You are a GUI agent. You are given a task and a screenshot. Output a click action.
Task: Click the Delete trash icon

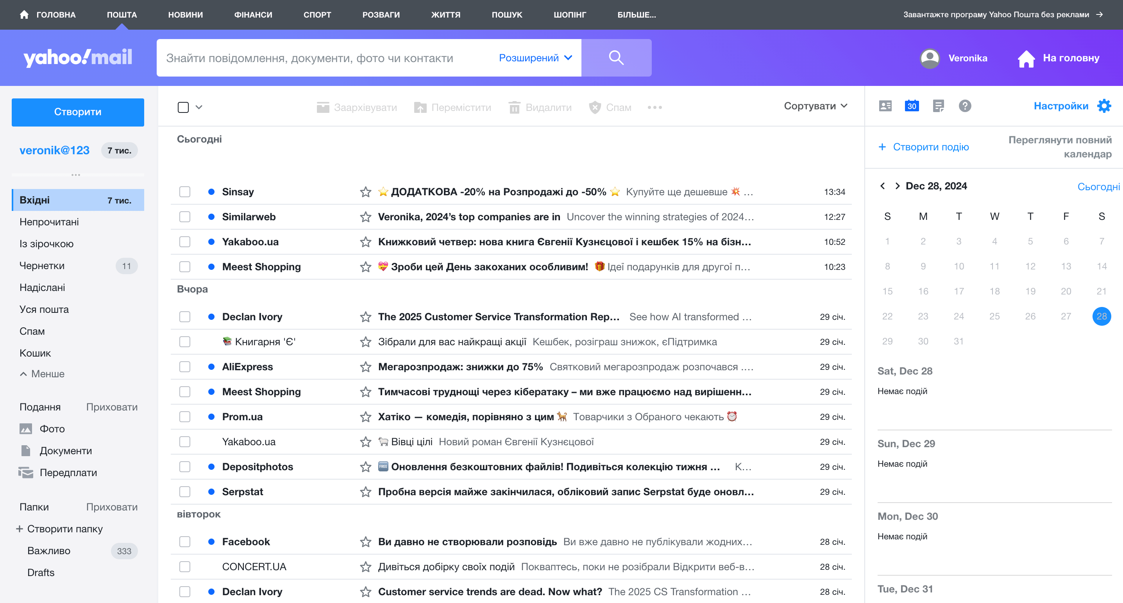tap(515, 107)
